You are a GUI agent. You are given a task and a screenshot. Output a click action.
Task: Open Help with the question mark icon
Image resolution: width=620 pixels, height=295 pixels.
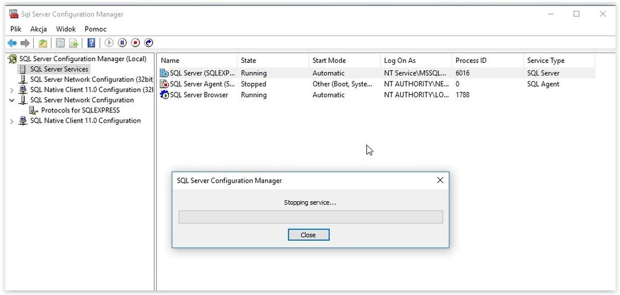click(91, 43)
